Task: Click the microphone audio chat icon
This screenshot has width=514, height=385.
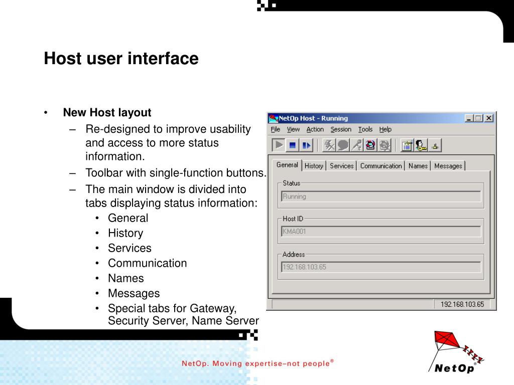Action: (x=357, y=145)
